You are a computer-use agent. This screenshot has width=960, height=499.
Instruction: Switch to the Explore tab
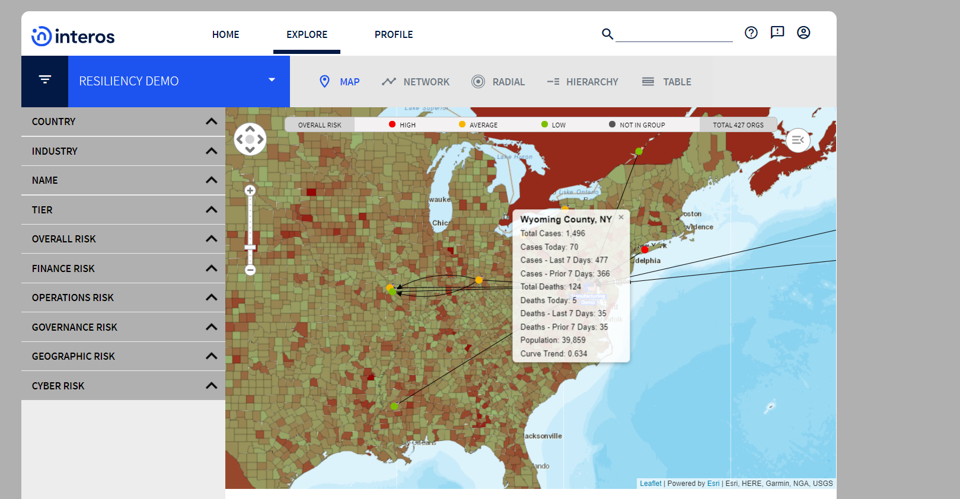307,34
